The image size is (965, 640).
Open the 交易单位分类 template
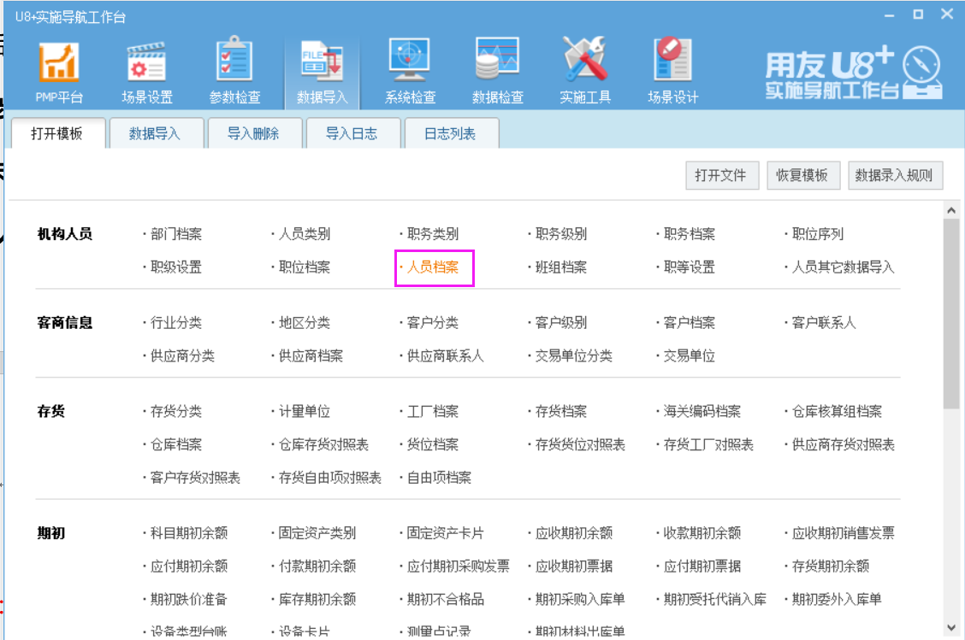[574, 356]
